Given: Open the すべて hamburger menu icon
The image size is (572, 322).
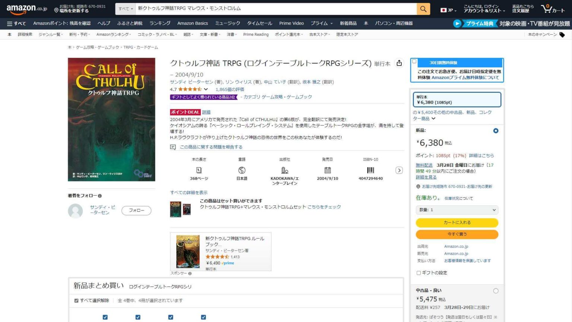Looking at the screenshot, I should pos(9,23).
